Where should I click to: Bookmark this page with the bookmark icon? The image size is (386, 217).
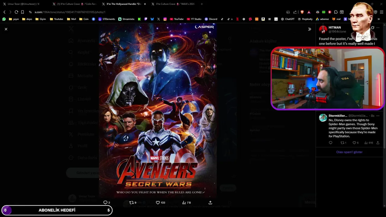point(22,12)
